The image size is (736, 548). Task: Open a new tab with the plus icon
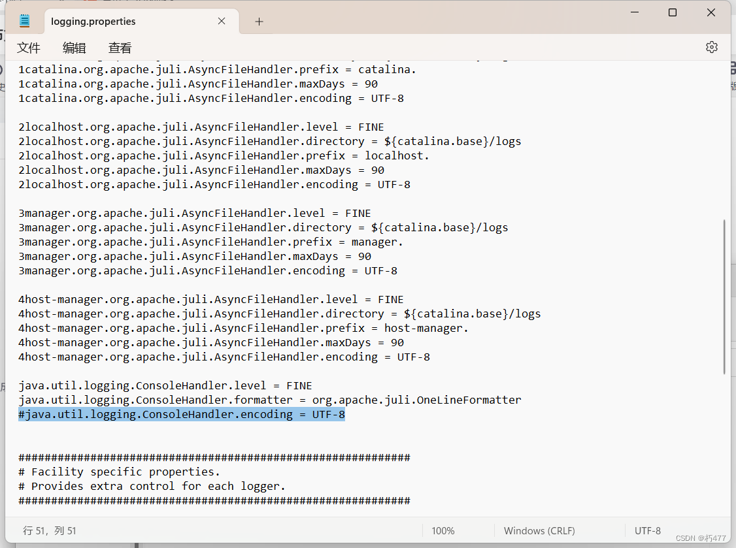pyautogui.click(x=258, y=21)
